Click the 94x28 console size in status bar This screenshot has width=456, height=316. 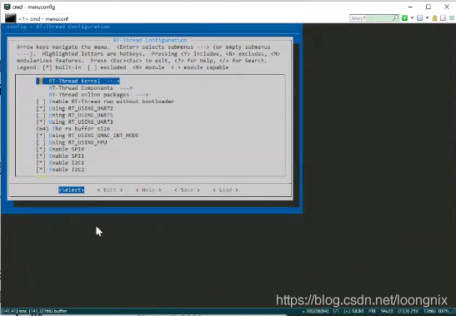point(387,311)
